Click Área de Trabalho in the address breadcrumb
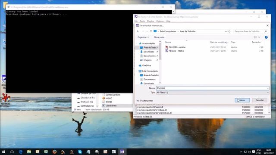Screen dimensions: 276x155 coord(188,31)
